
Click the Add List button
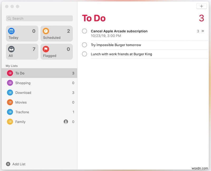coord(16,164)
